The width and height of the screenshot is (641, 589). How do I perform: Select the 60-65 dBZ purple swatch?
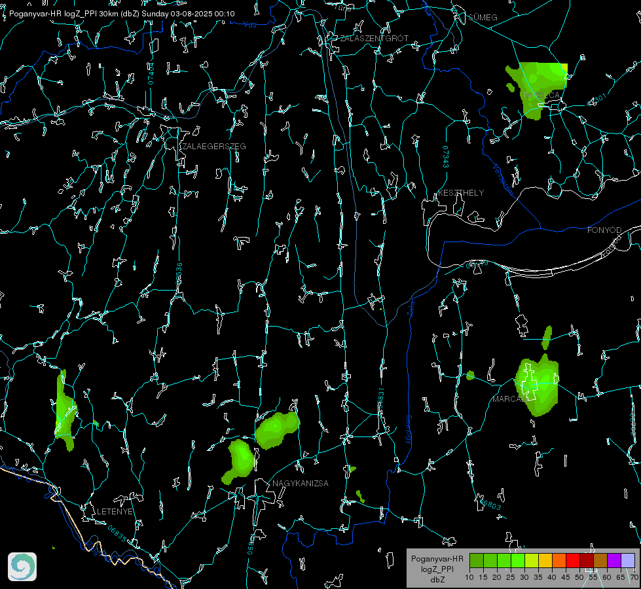[614, 560]
